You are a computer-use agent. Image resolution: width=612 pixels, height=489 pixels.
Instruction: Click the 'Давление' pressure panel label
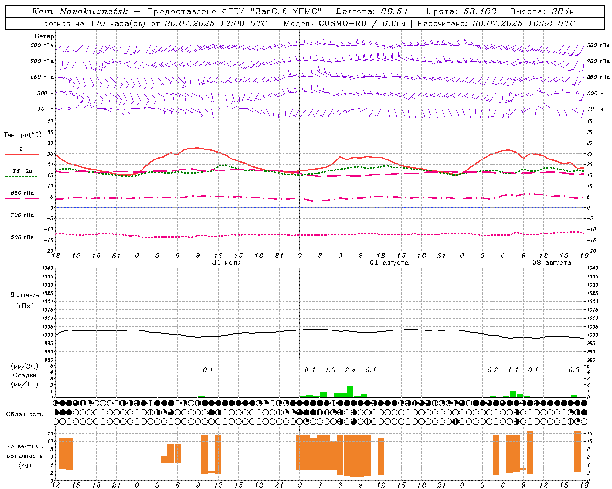pyautogui.click(x=25, y=295)
